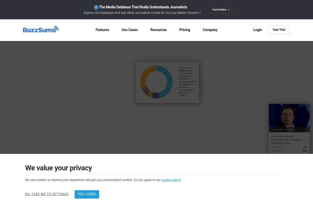Click the bbc.com legend dot

click(x=180, y=92)
